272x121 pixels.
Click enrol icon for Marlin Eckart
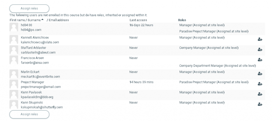tap(260, 74)
